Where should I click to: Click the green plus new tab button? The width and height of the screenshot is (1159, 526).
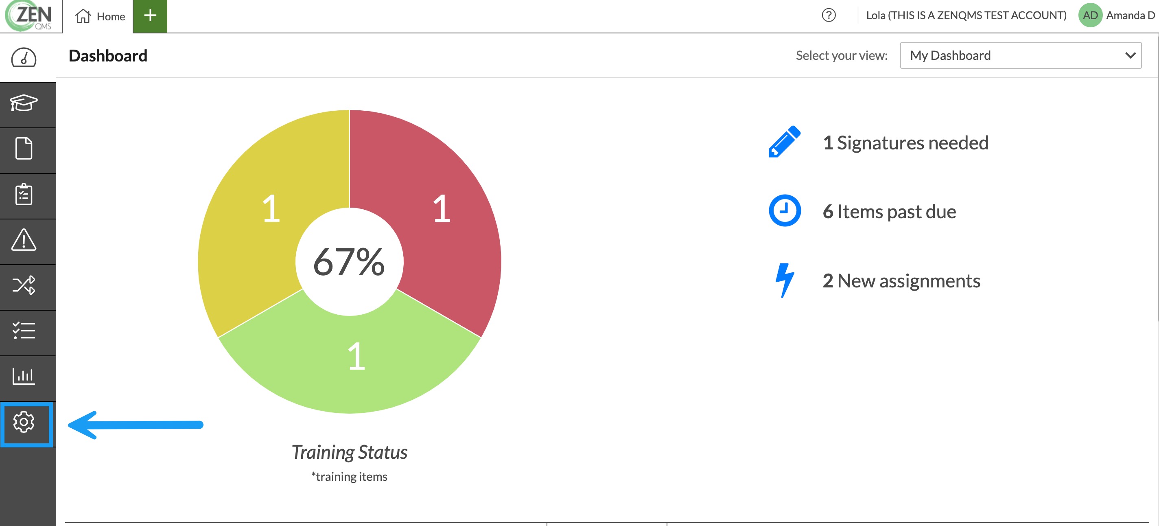point(150,16)
